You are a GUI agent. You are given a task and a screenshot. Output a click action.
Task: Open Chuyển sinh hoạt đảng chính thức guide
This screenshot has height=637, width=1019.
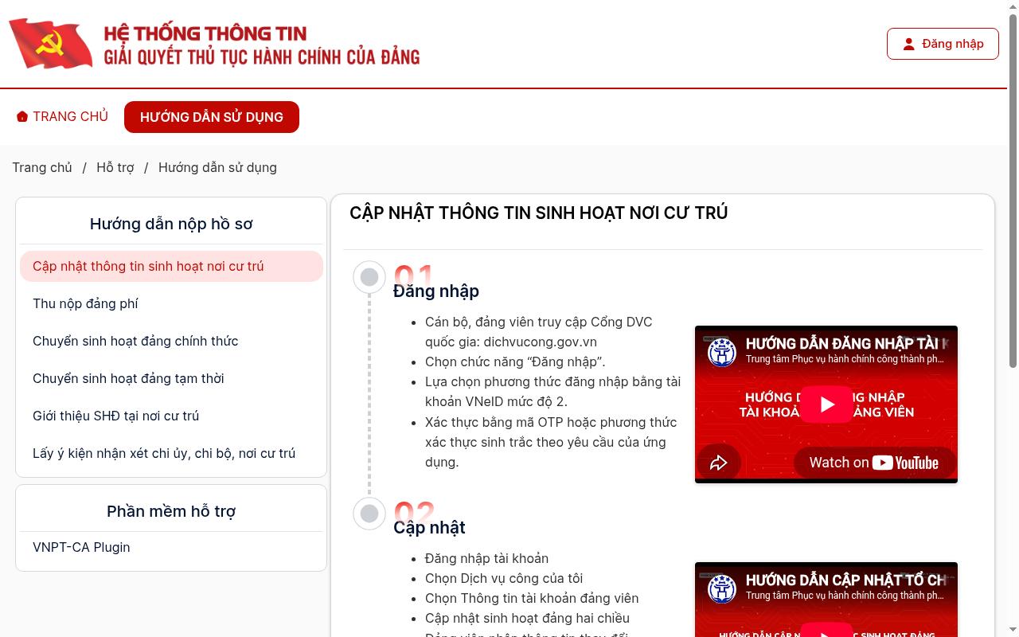171,341
